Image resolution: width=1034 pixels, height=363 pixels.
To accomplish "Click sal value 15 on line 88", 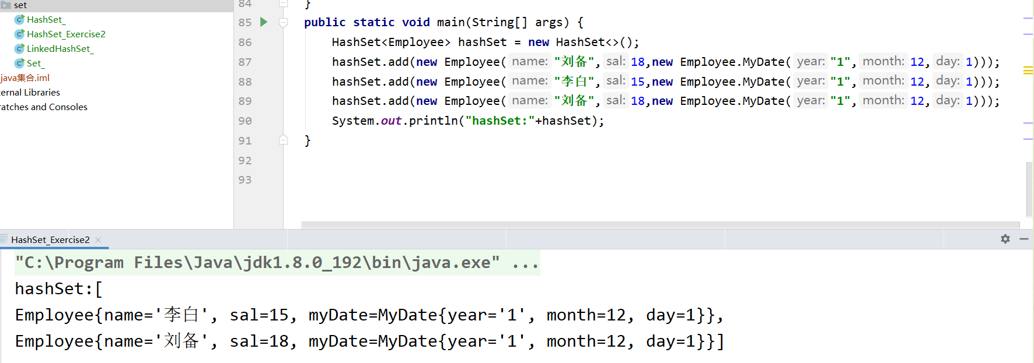I will pos(638,82).
